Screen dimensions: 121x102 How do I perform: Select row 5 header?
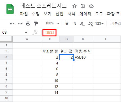point(6,69)
